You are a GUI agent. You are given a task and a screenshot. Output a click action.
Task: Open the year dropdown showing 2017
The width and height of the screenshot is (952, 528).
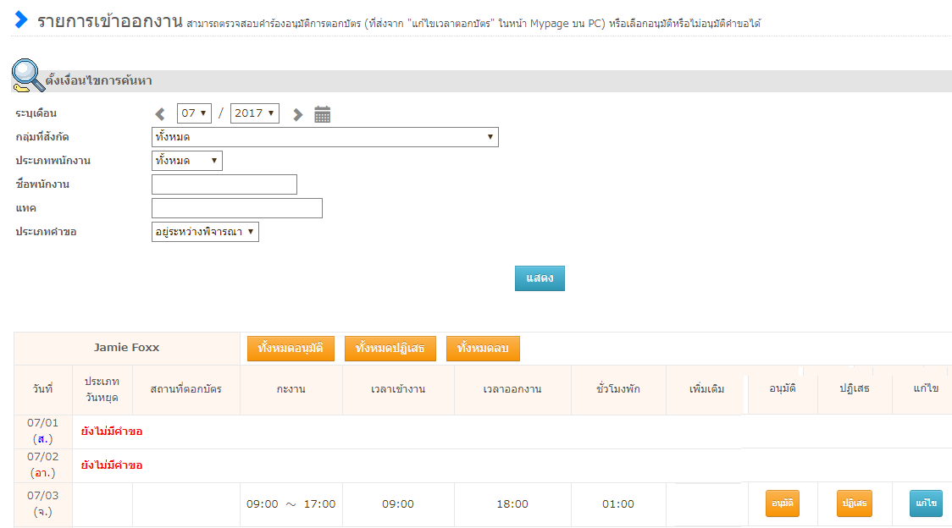254,113
